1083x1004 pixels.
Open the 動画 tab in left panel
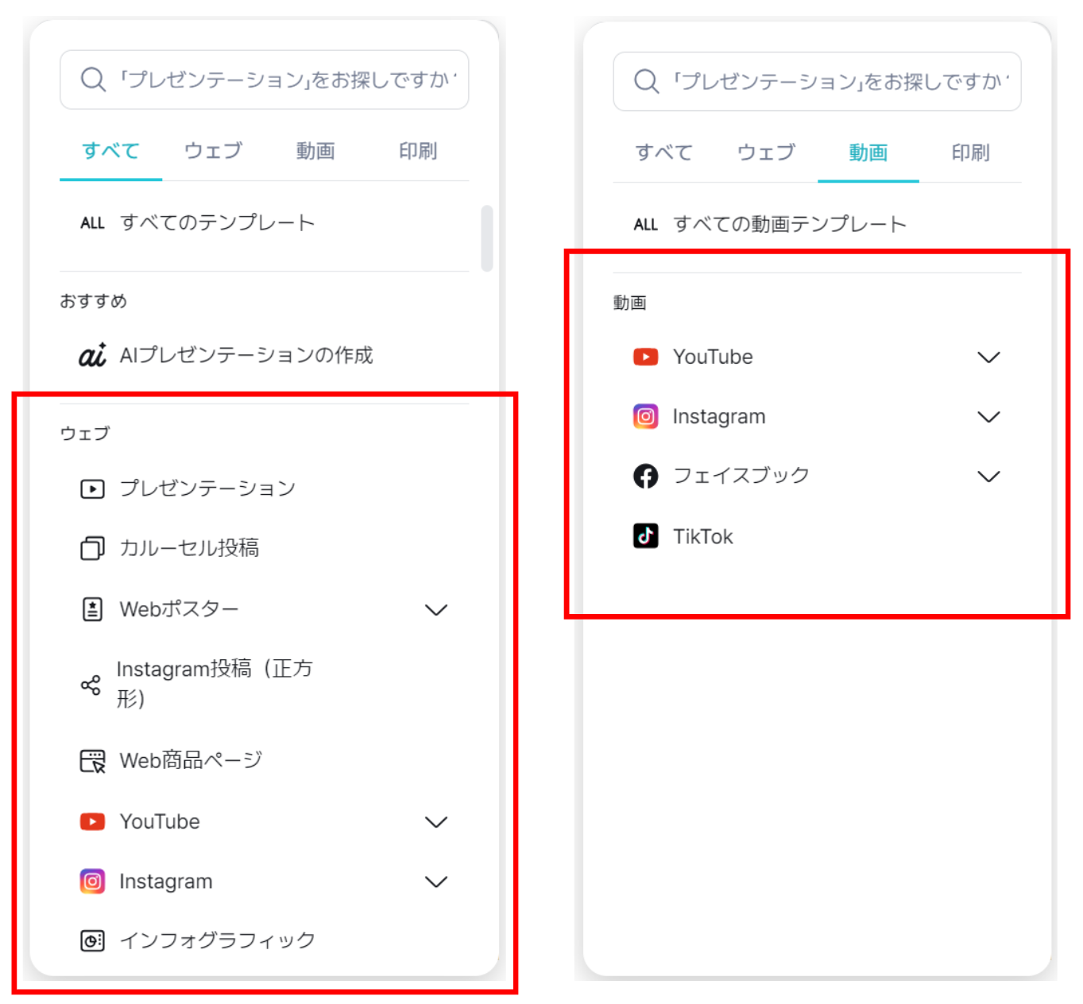315,151
